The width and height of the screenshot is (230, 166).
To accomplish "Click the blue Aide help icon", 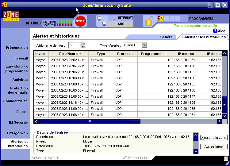I will click(215, 31).
